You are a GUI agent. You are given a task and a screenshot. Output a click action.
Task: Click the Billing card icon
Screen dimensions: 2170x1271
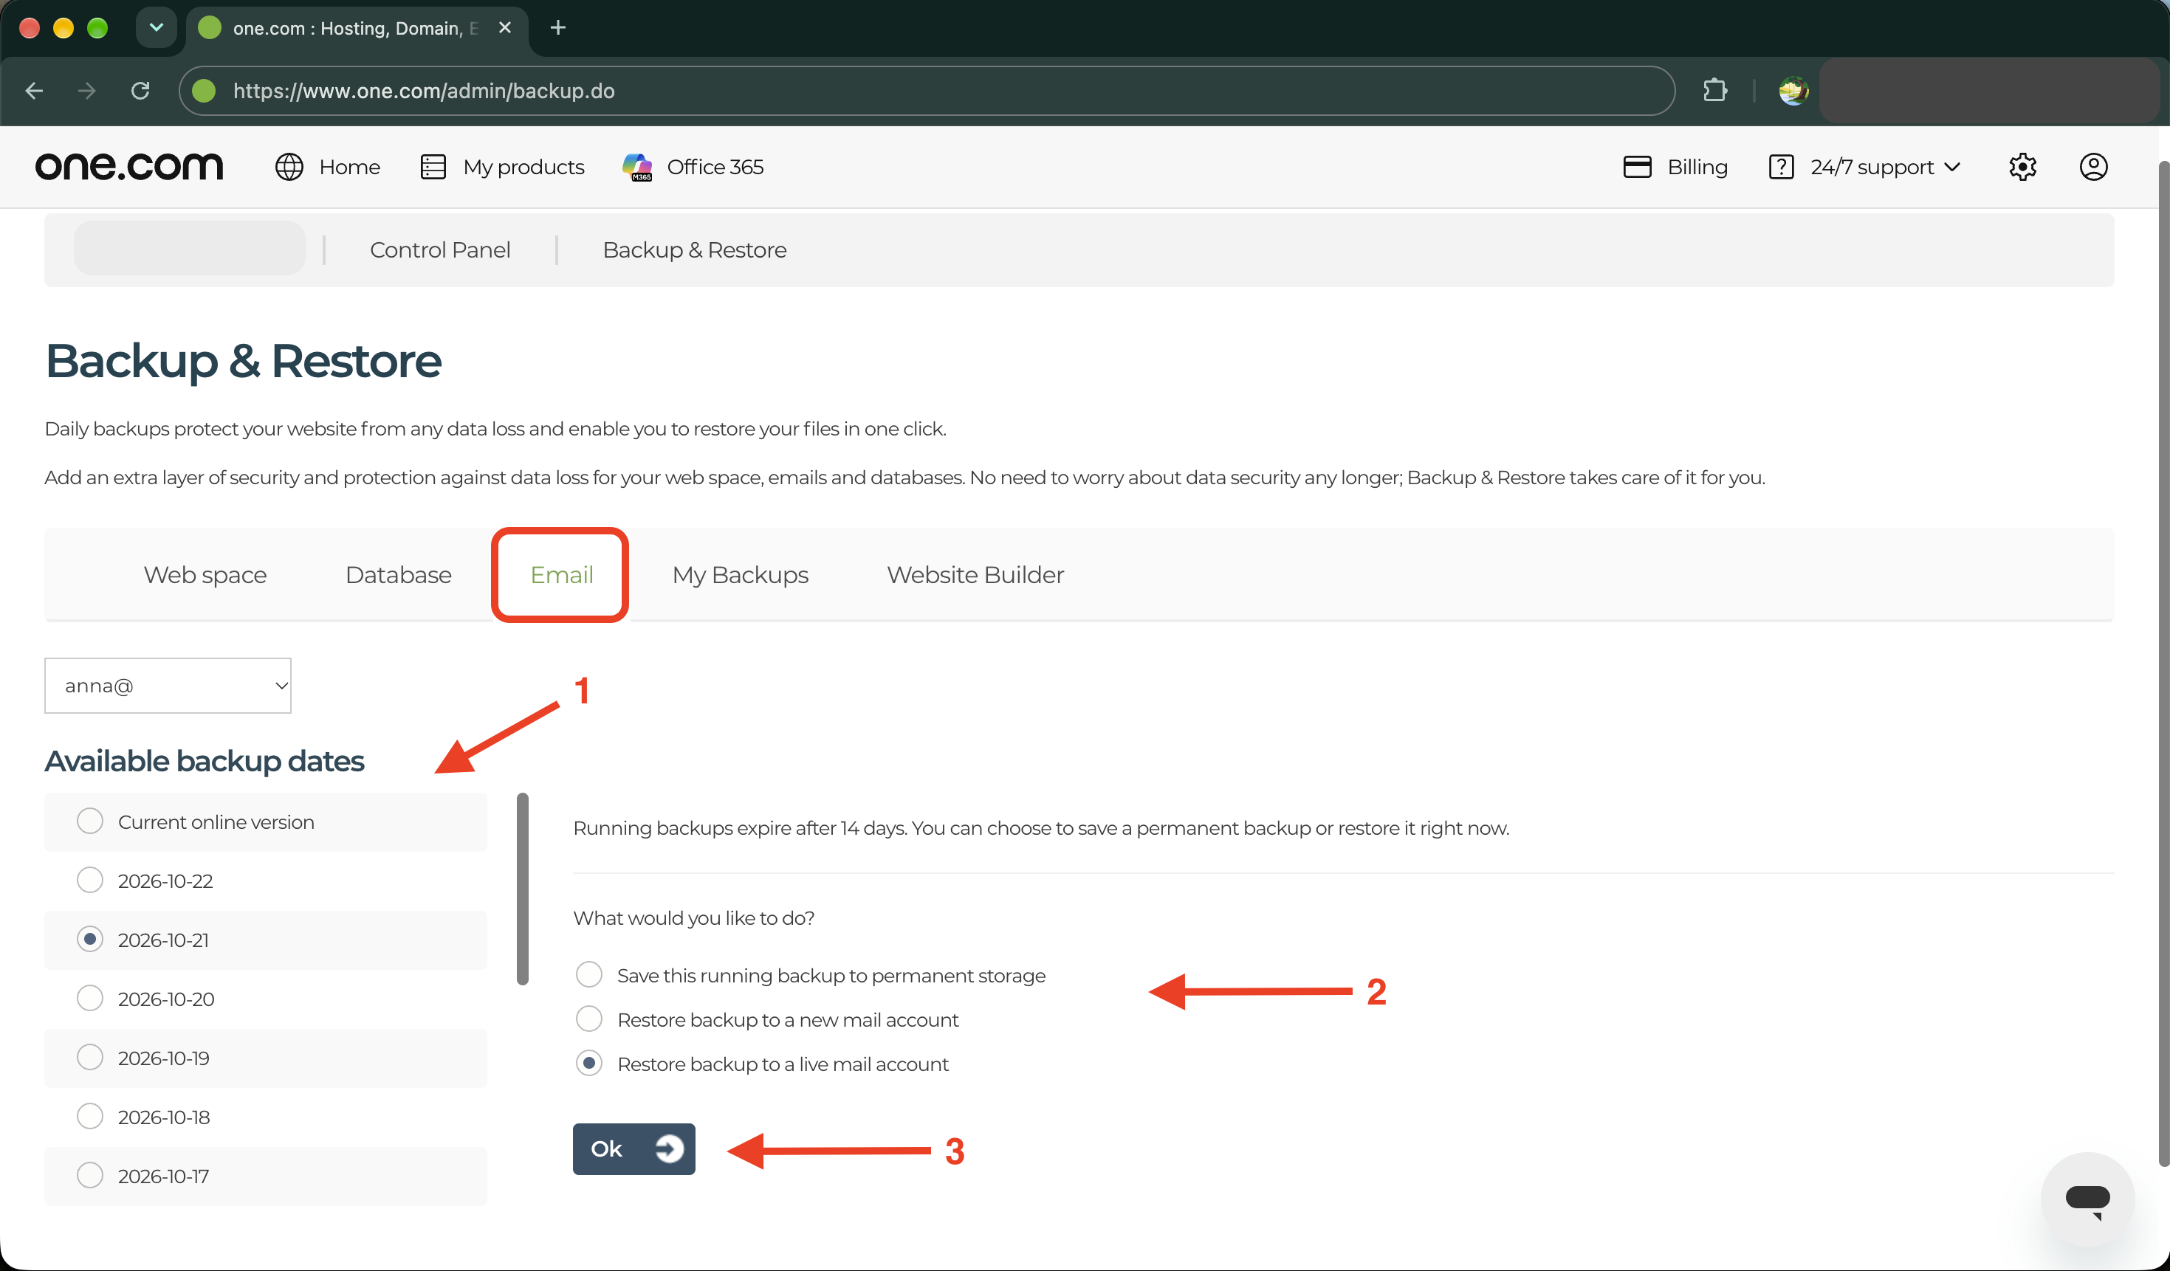[x=1637, y=167]
